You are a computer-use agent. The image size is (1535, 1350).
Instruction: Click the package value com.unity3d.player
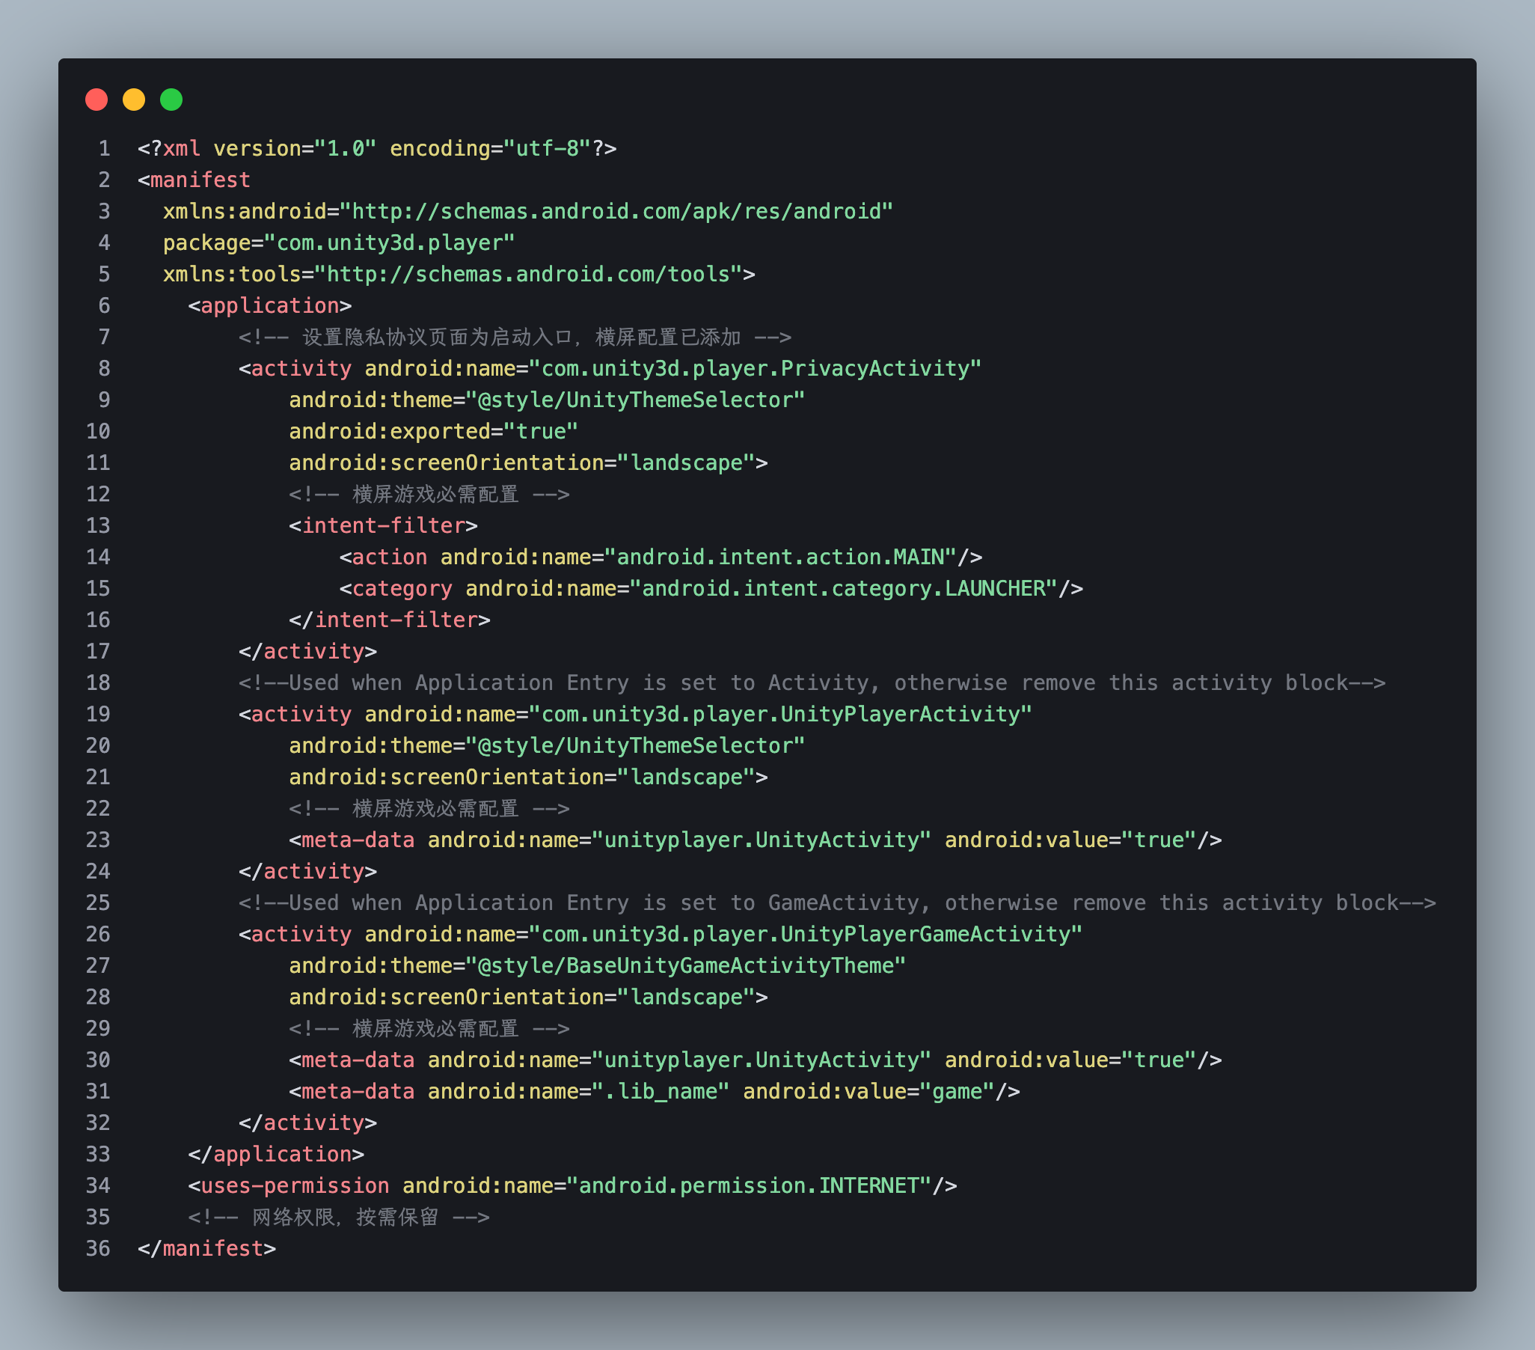[x=389, y=242]
